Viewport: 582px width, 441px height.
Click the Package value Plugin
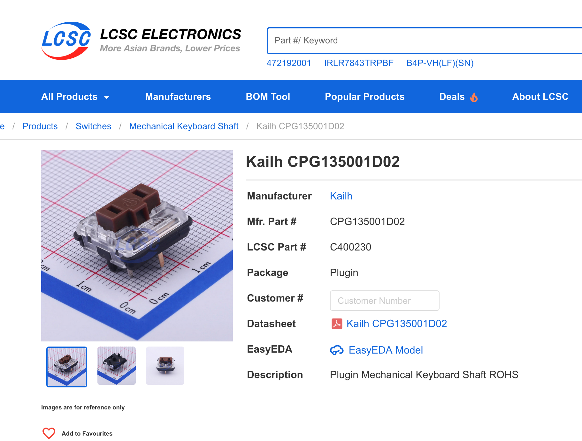344,273
